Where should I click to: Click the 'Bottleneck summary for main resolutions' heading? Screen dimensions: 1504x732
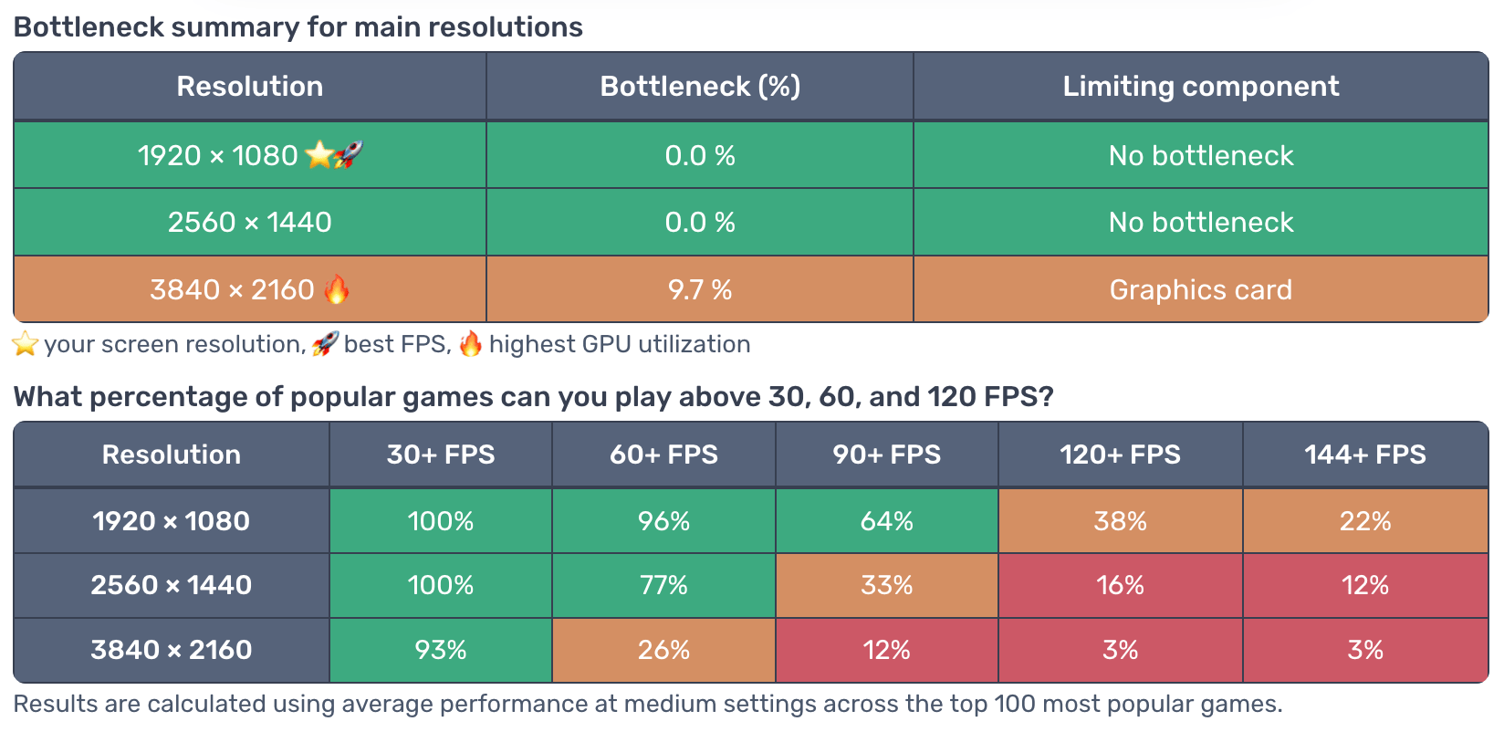[298, 27]
